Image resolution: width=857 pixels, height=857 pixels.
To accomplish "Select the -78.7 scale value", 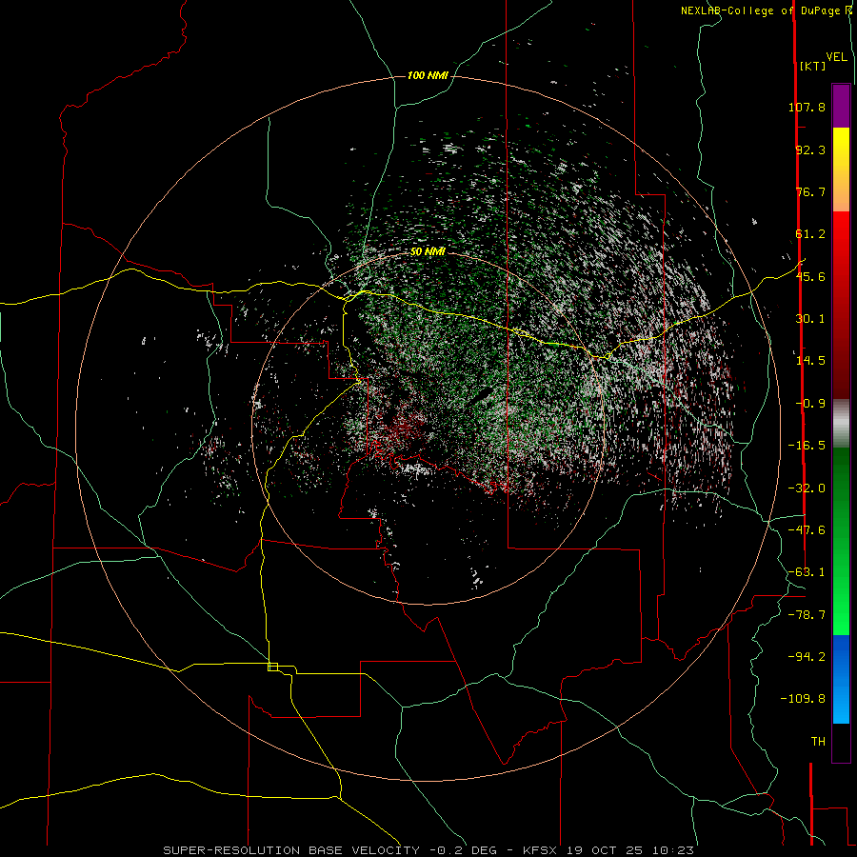I will click(807, 615).
